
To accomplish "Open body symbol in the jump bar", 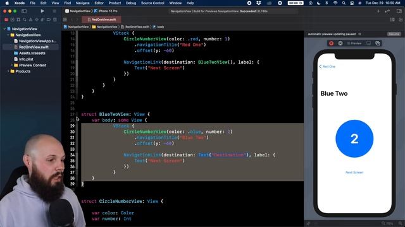I will point(158,26).
